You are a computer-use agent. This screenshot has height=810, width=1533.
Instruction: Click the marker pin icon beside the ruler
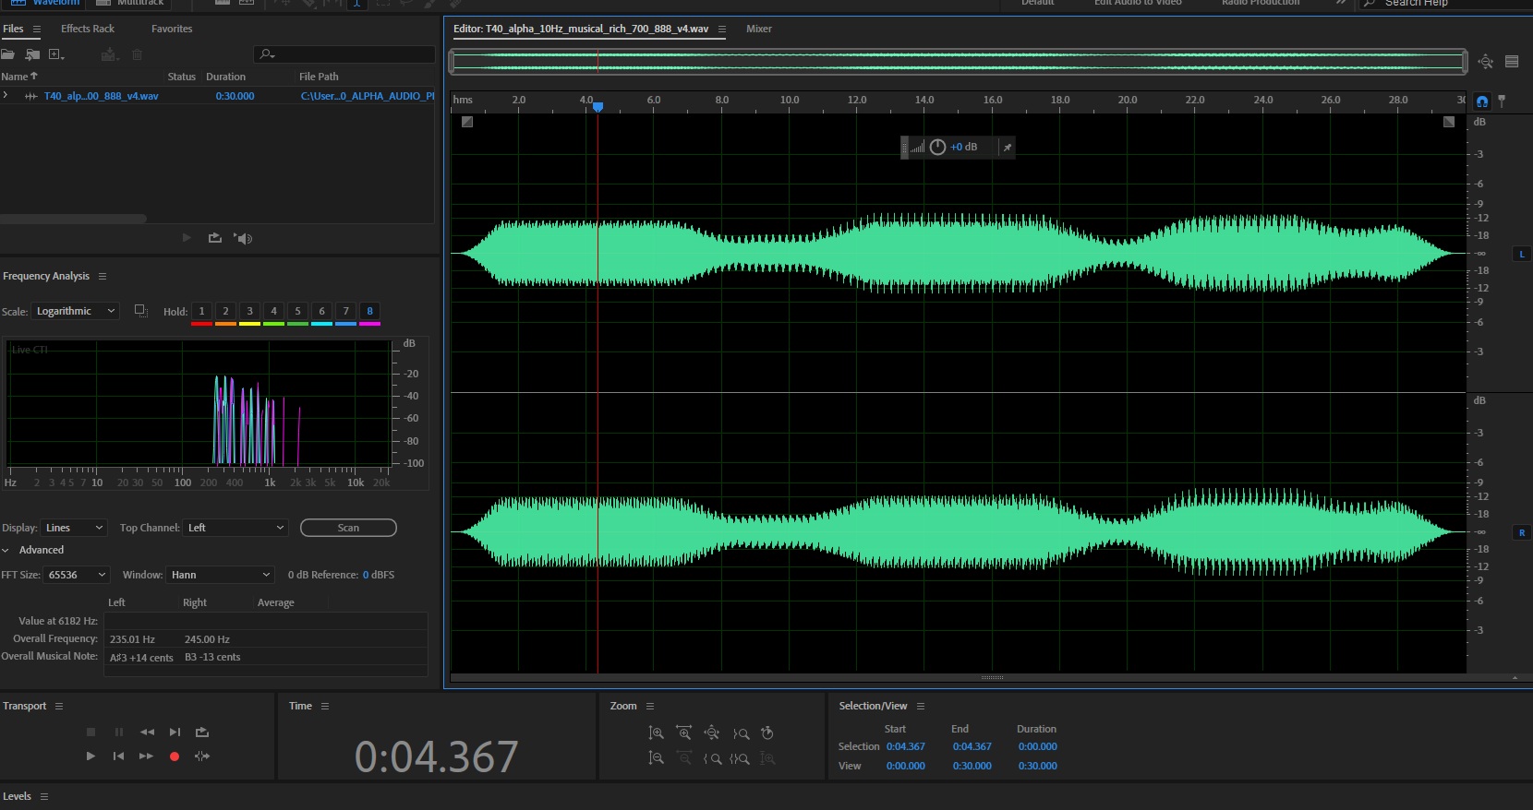[x=1502, y=101]
